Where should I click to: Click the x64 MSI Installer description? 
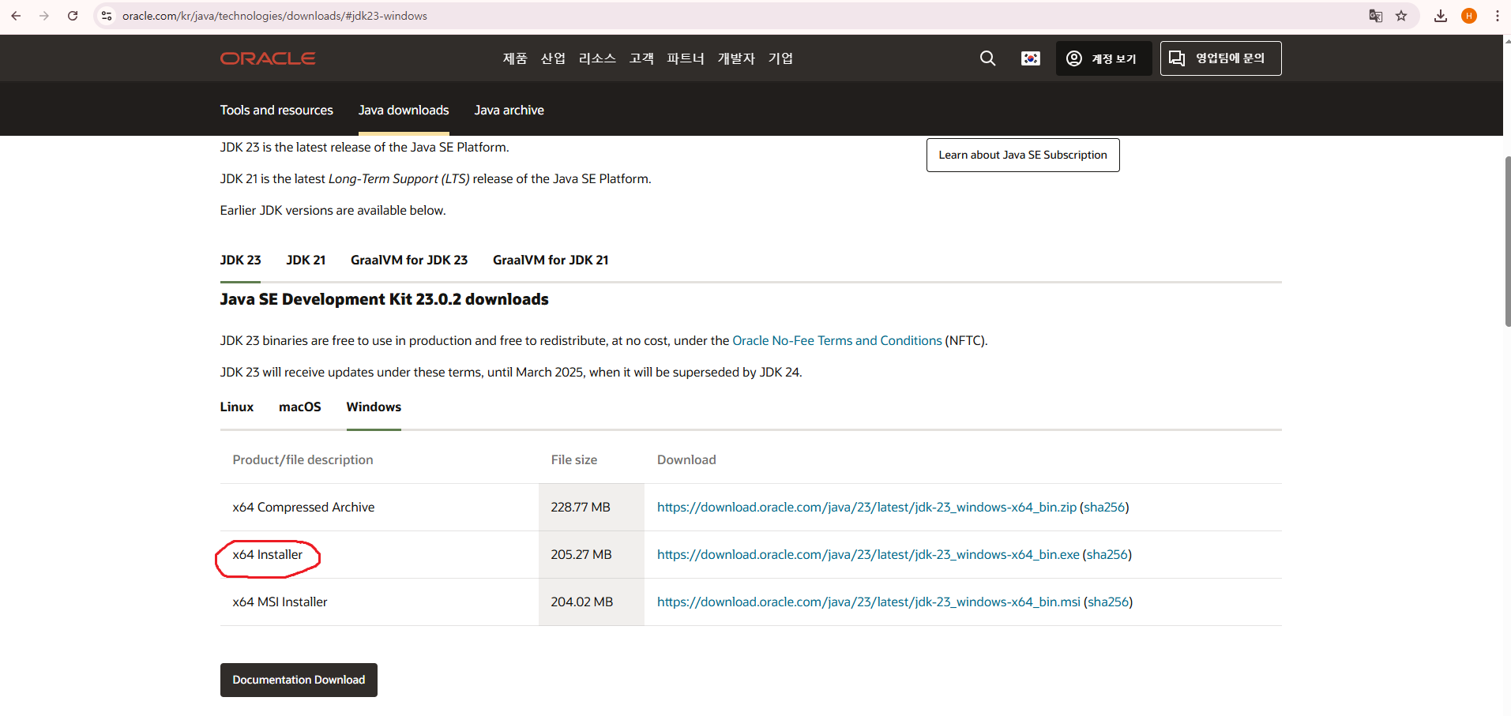(280, 602)
